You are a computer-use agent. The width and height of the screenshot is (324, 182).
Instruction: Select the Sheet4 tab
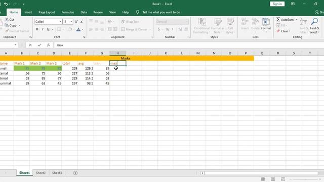click(x=25, y=173)
